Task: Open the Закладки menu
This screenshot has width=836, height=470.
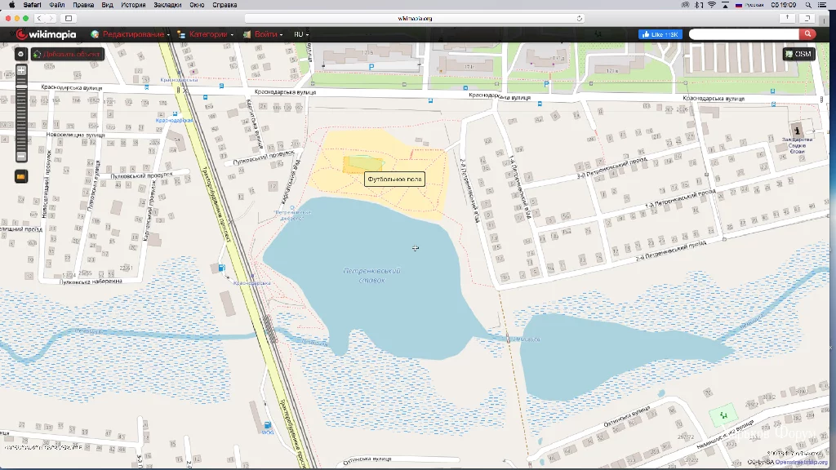Action: pyautogui.click(x=167, y=5)
